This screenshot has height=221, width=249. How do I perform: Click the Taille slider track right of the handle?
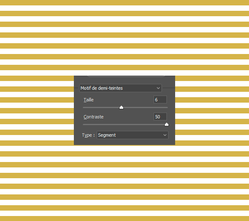(145, 107)
